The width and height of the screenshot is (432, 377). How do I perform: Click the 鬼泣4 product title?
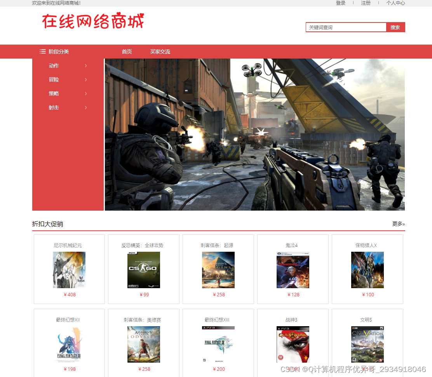[291, 245]
